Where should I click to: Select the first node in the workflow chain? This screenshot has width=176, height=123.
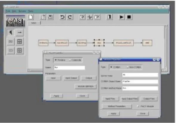[43, 43]
